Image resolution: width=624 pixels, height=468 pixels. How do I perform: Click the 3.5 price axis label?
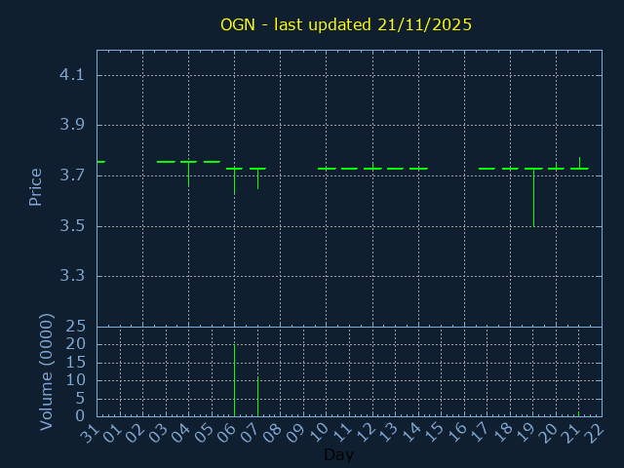pos(72,226)
